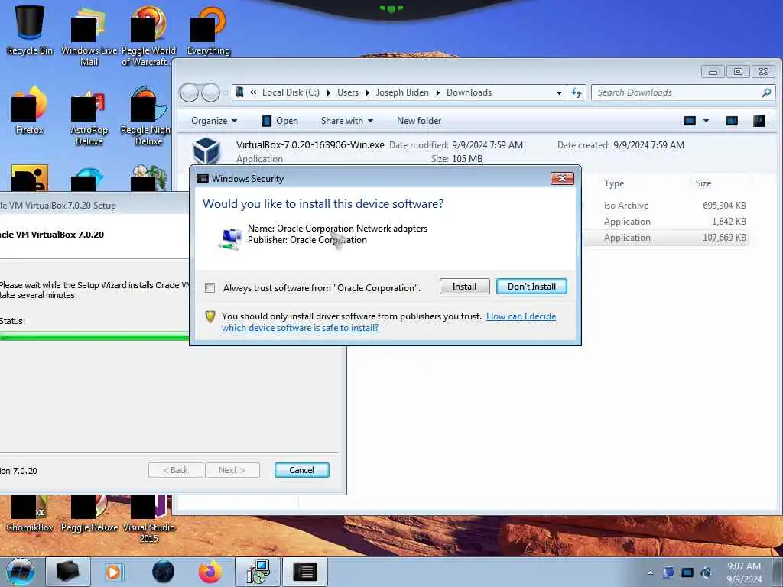Image resolution: width=783 pixels, height=587 pixels.
Task: Open Windows Live Mail desktop icon
Action: tap(89, 37)
